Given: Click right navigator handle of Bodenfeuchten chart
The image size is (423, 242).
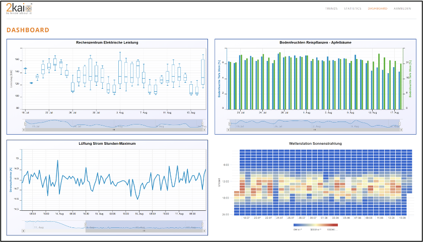Looking at the screenshot, I should point(400,124).
